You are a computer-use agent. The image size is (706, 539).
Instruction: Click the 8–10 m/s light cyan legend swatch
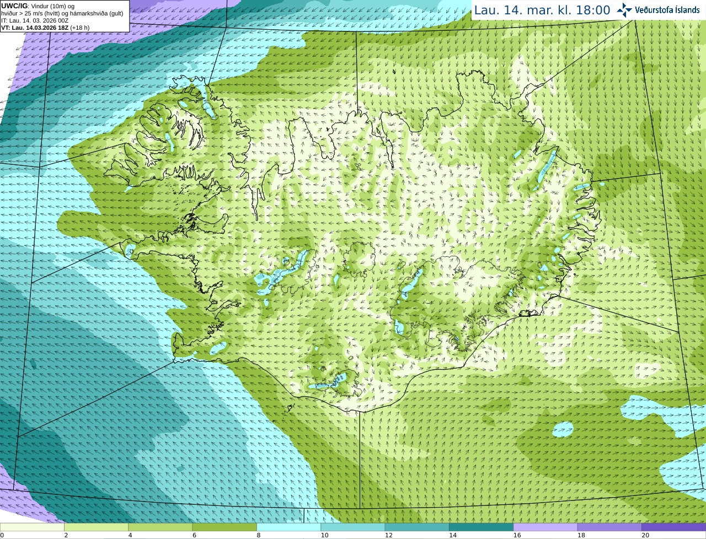[x=288, y=527]
